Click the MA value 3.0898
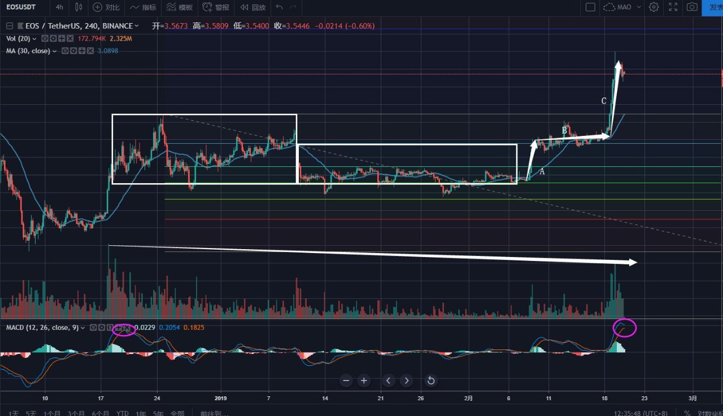Viewport: 723px width, 416px height. coord(107,51)
